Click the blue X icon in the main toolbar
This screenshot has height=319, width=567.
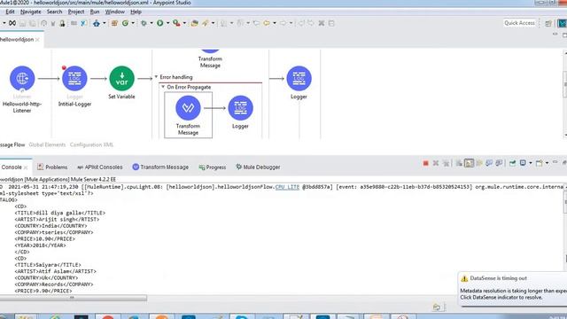83,23
